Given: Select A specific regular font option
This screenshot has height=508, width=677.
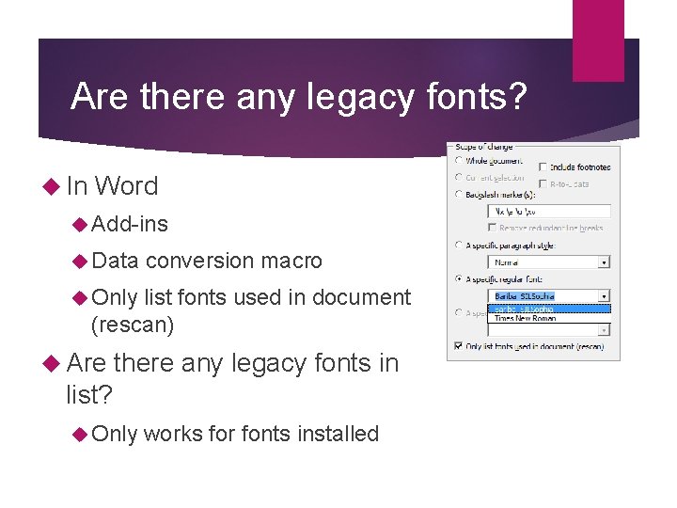Looking at the screenshot, I should tap(459, 279).
